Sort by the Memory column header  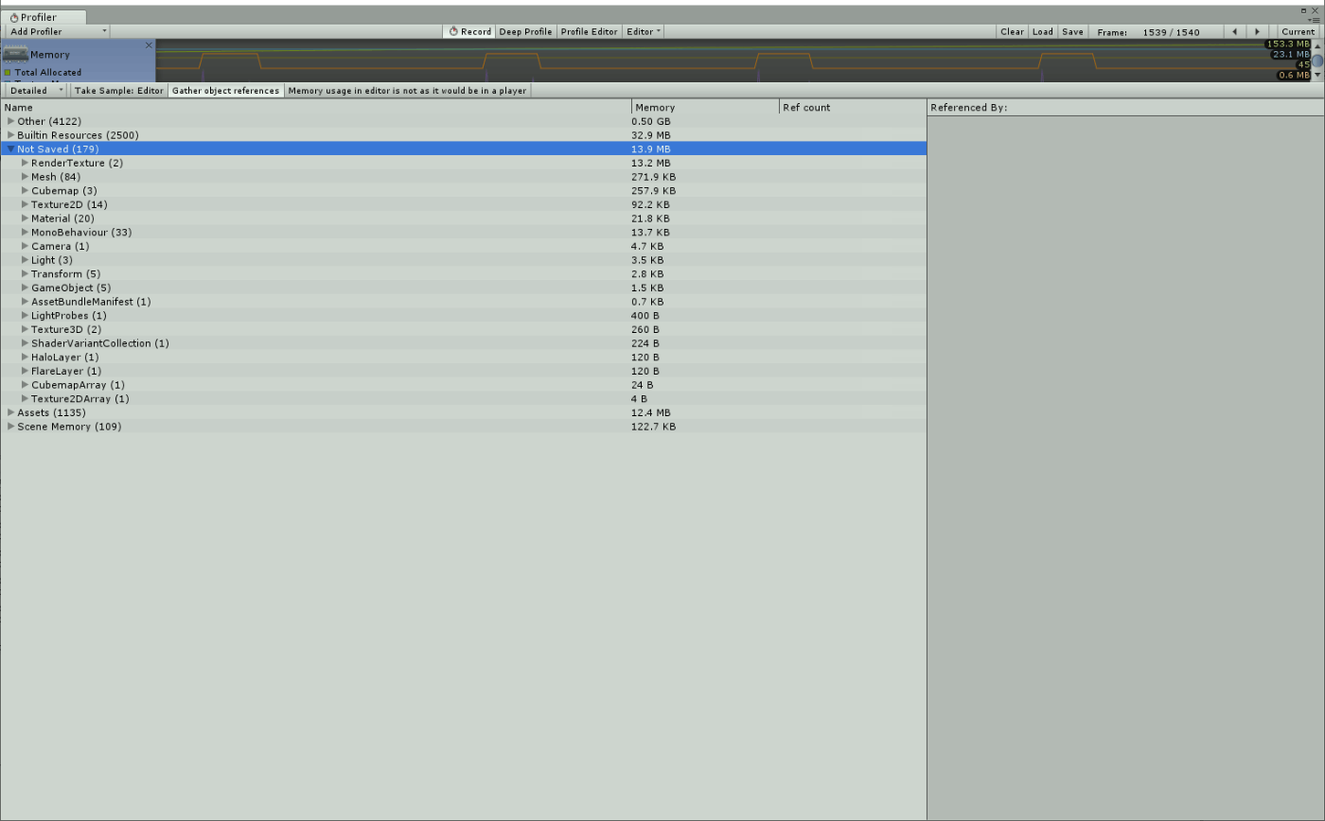tap(705, 108)
